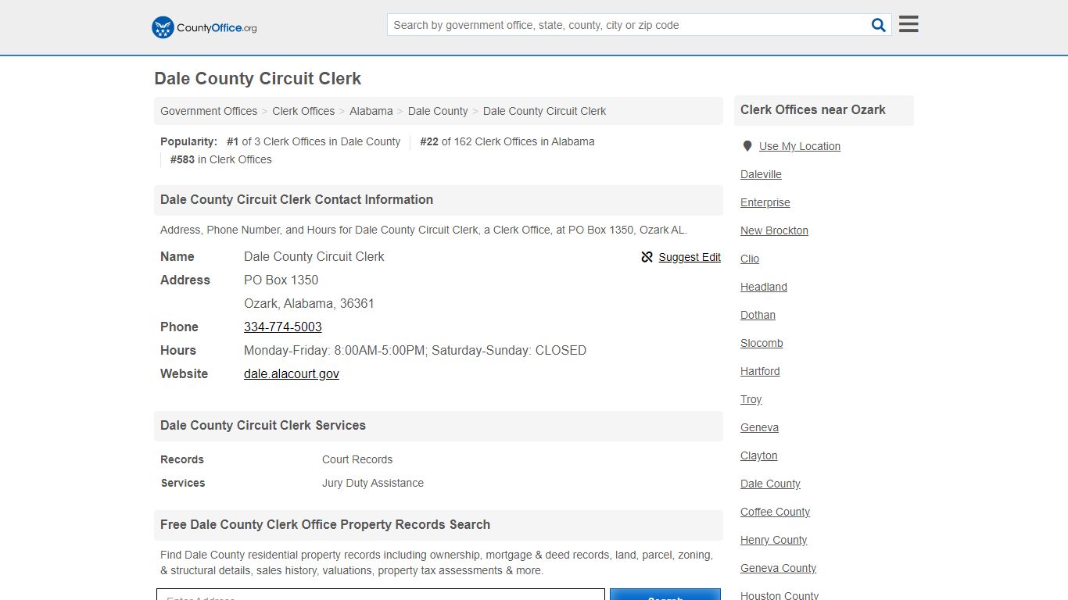Viewport: 1068px width, 600px height.
Task: Open Geneva County clerk offices
Action: 778,568
